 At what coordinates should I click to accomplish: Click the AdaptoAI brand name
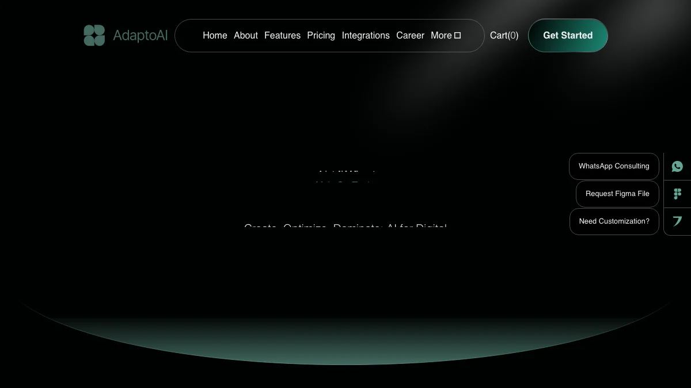(141, 36)
